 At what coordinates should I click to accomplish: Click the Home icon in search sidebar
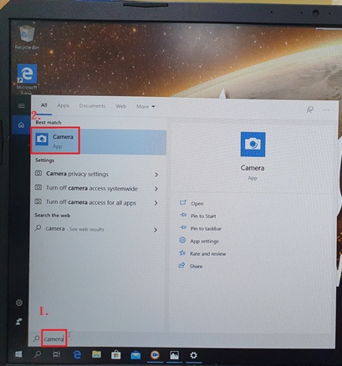click(21, 125)
